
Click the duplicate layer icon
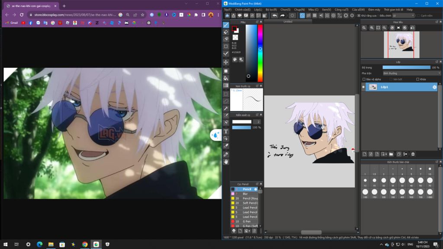pyautogui.click(x=398, y=154)
